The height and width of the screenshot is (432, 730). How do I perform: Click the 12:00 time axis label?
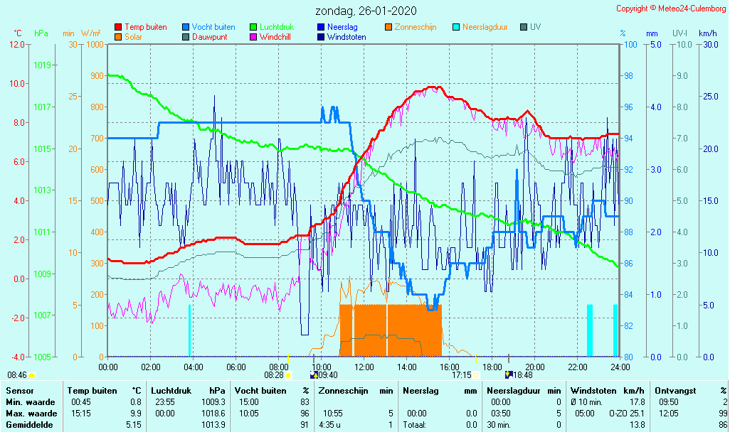[364, 367]
